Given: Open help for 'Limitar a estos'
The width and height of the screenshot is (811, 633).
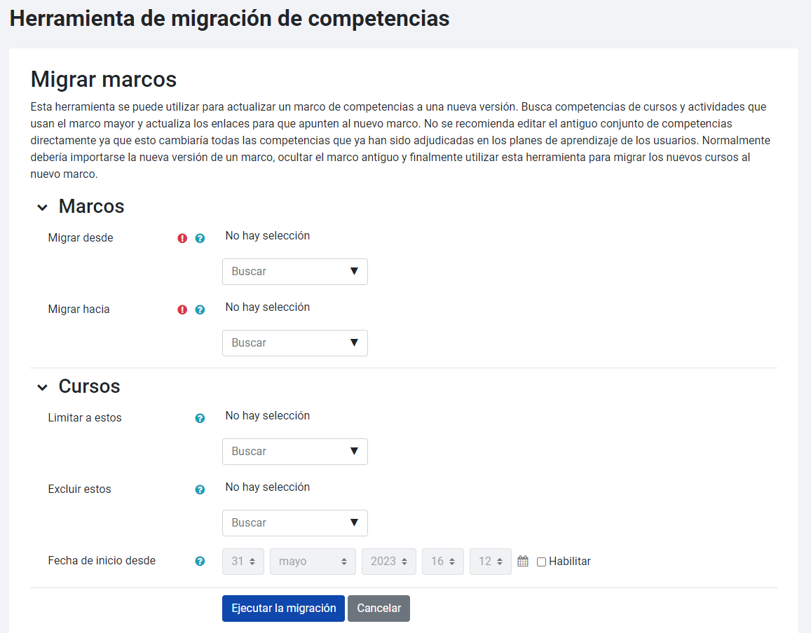Looking at the screenshot, I should coord(200,418).
